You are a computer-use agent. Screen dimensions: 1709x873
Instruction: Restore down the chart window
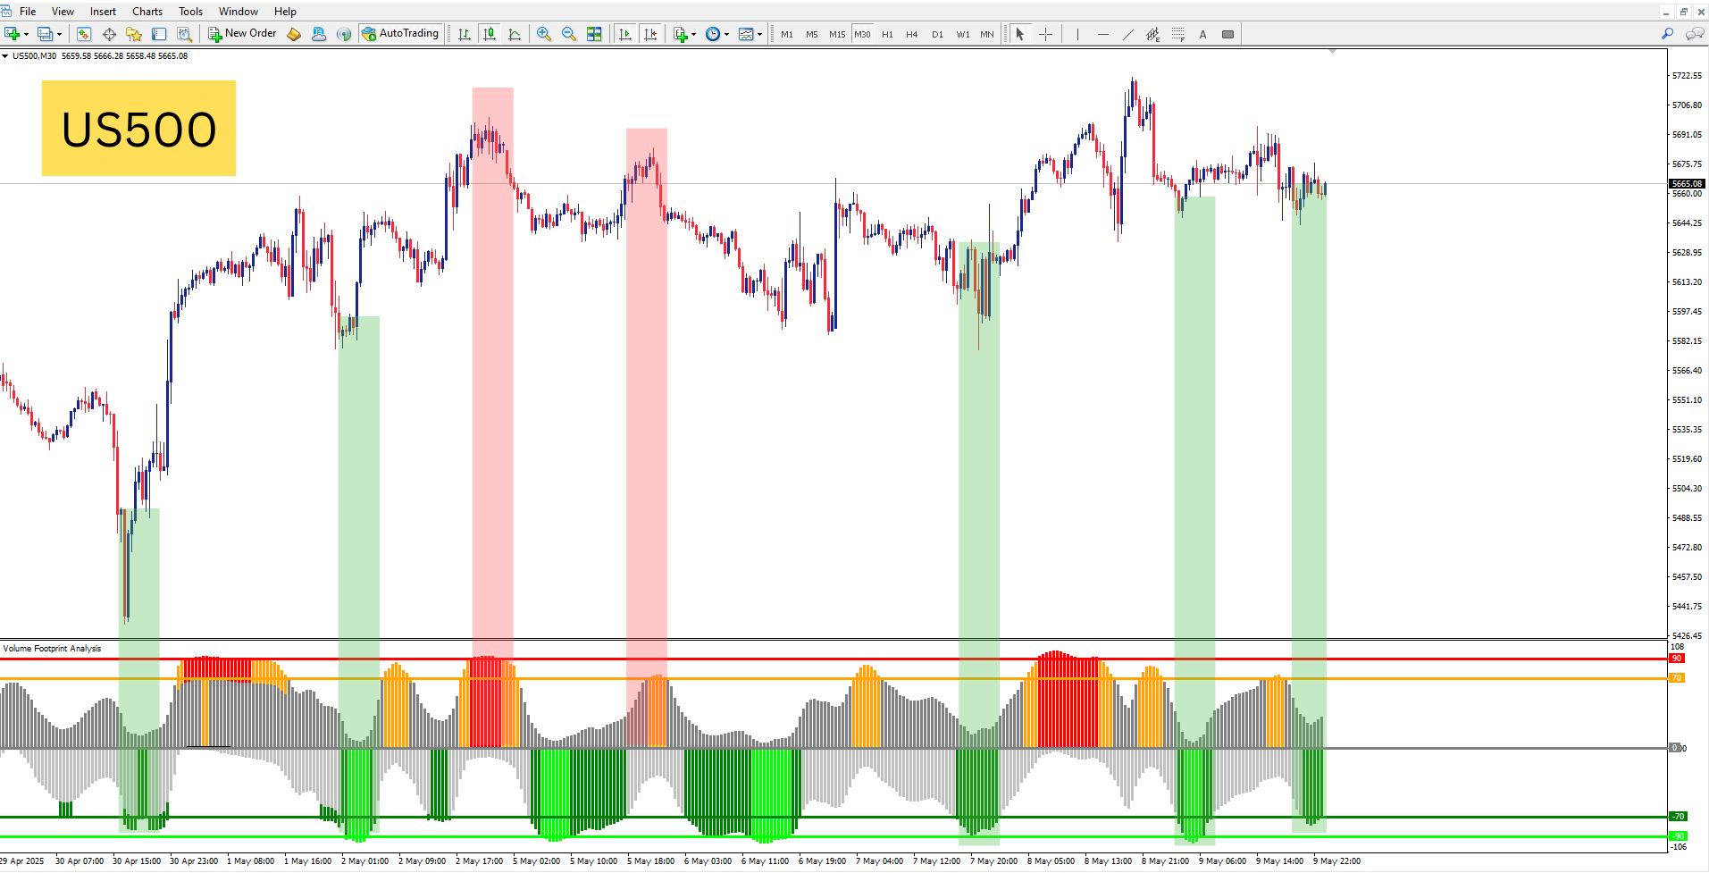[1684, 12]
